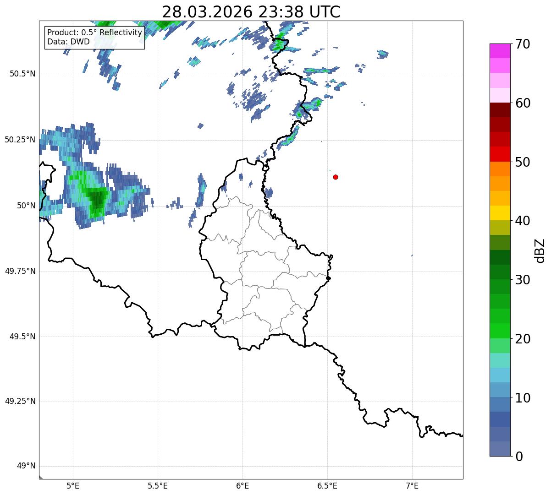Click the dark green echo core near 50°N

coord(98,199)
